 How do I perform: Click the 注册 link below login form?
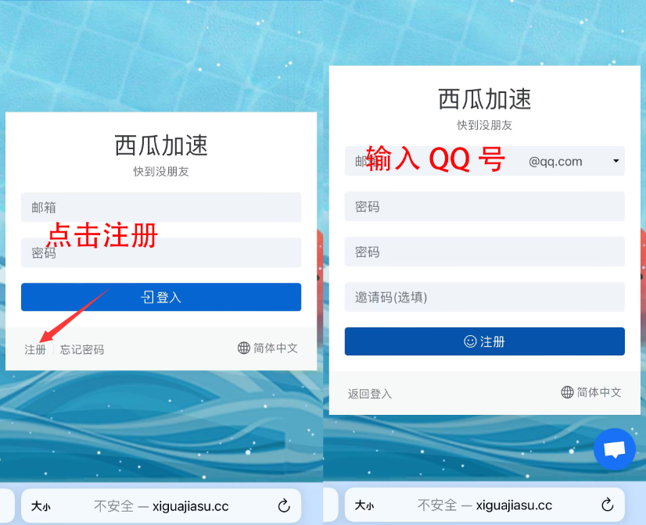click(35, 350)
